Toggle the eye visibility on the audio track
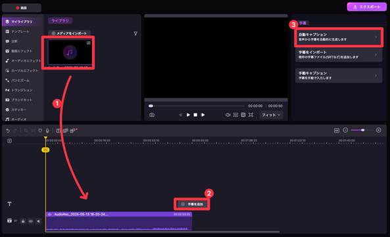 [31, 221]
